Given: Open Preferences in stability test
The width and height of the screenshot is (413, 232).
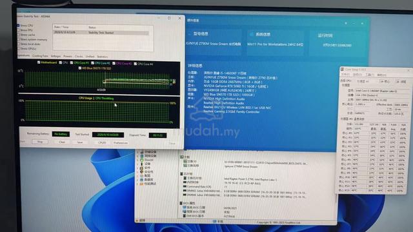Looking at the screenshot, I should pos(121,143).
